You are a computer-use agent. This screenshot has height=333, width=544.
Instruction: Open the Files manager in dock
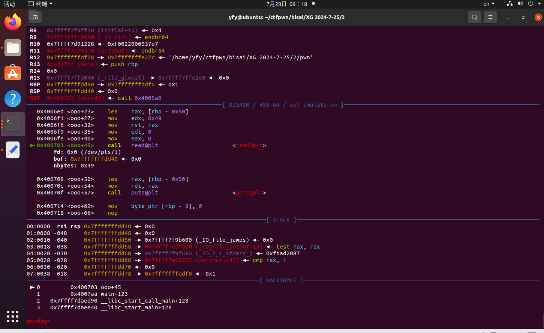coord(13,48)
